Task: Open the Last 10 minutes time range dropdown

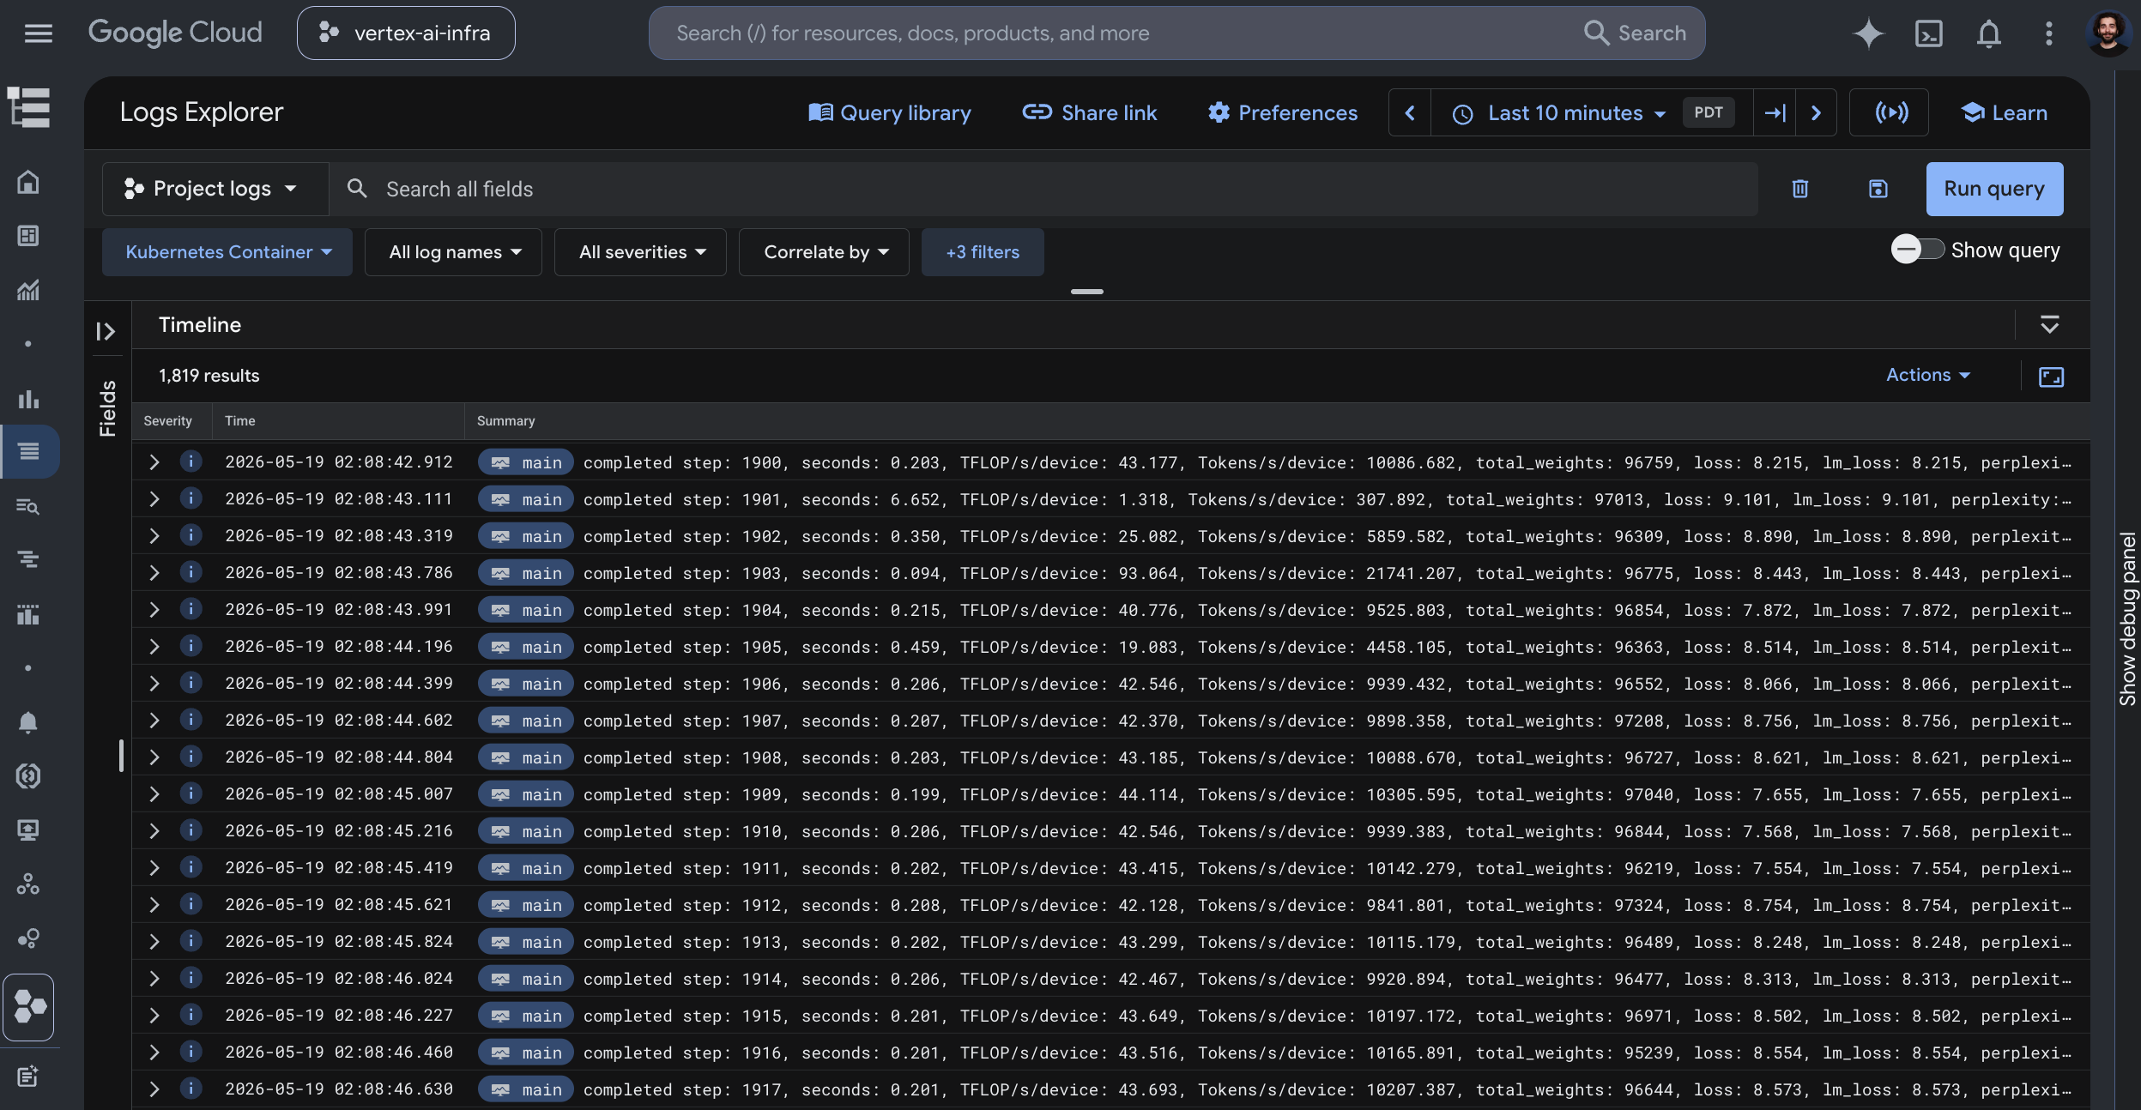Action: coord(1565,112)
